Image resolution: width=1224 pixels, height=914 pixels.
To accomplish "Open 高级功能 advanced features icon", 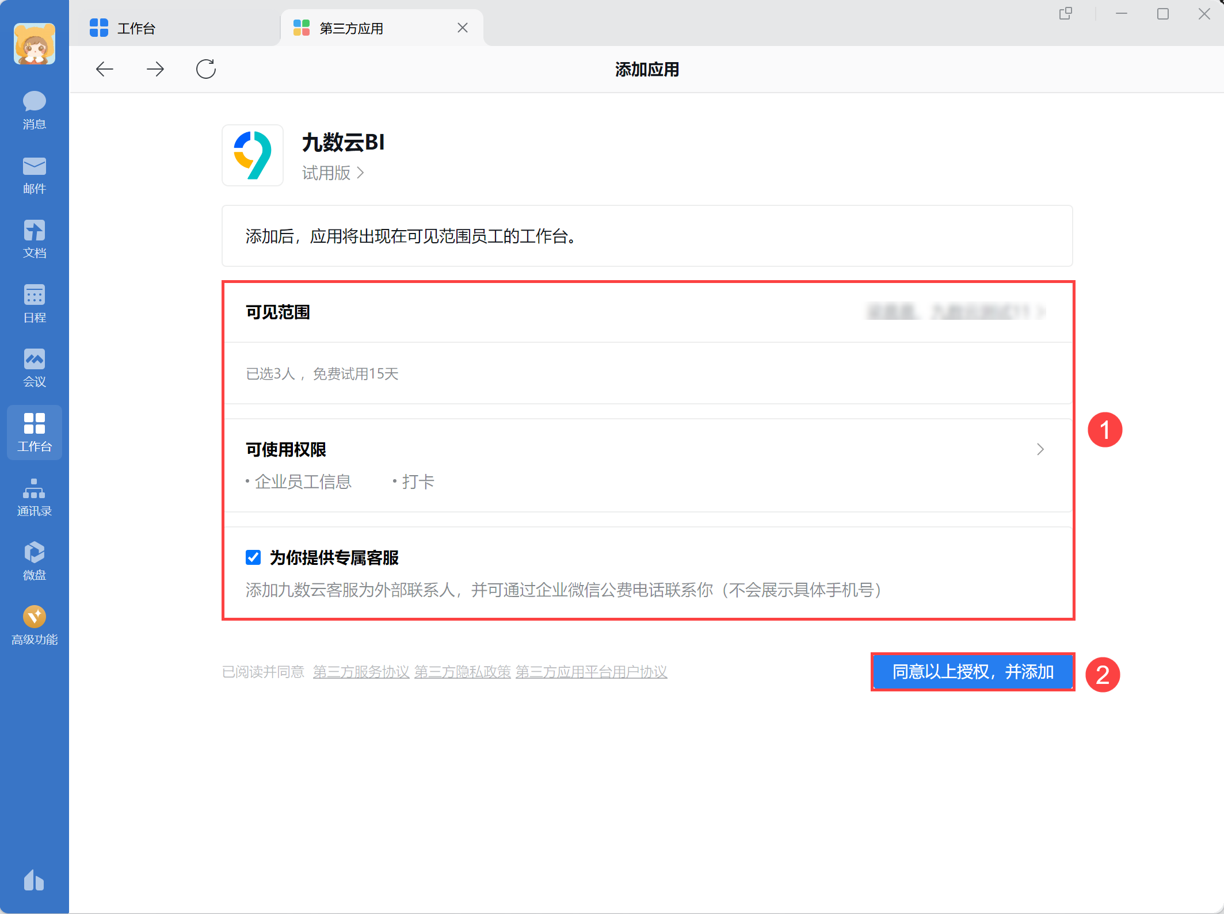I will tap(34, 625).
